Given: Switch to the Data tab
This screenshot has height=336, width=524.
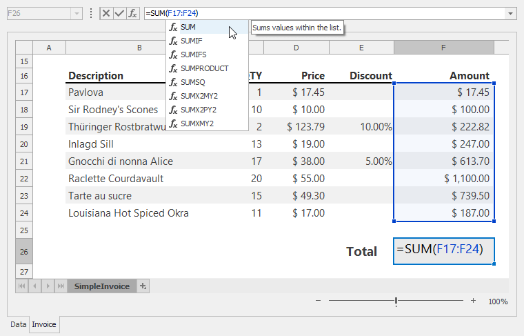Looking at the screenshot, I should [x=18, y=324].
